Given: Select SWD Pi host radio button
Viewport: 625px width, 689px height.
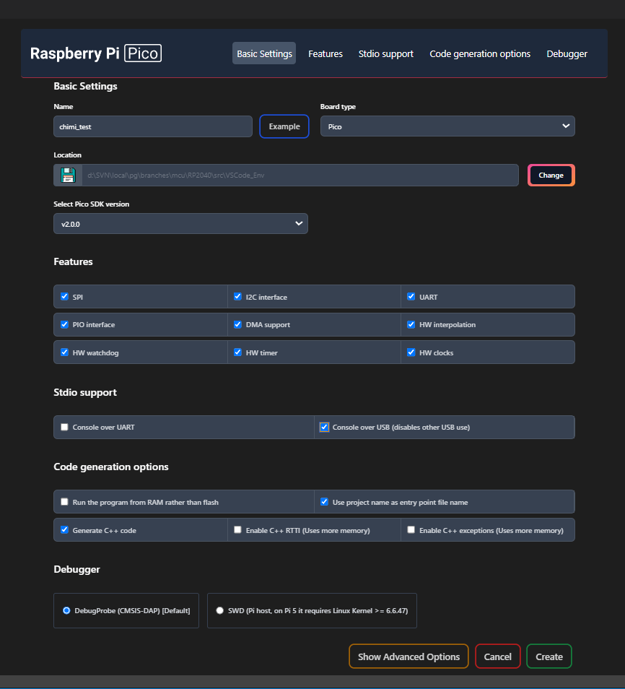Looking at the screenshot, I should pos(219,610).
